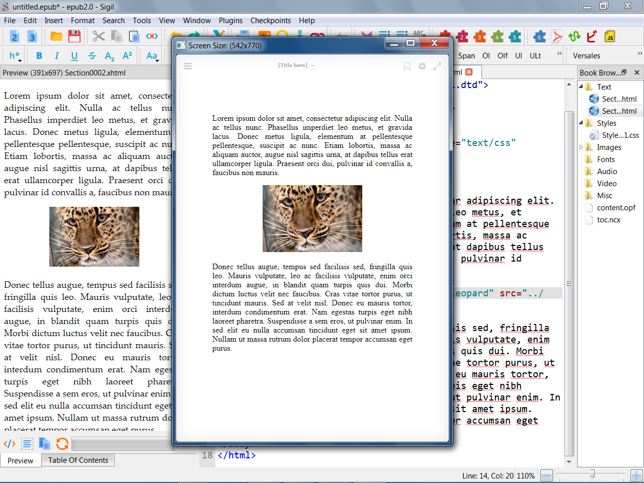Click the reader settings gear icon
Screen dimensions: 644x483
point(422,66)
